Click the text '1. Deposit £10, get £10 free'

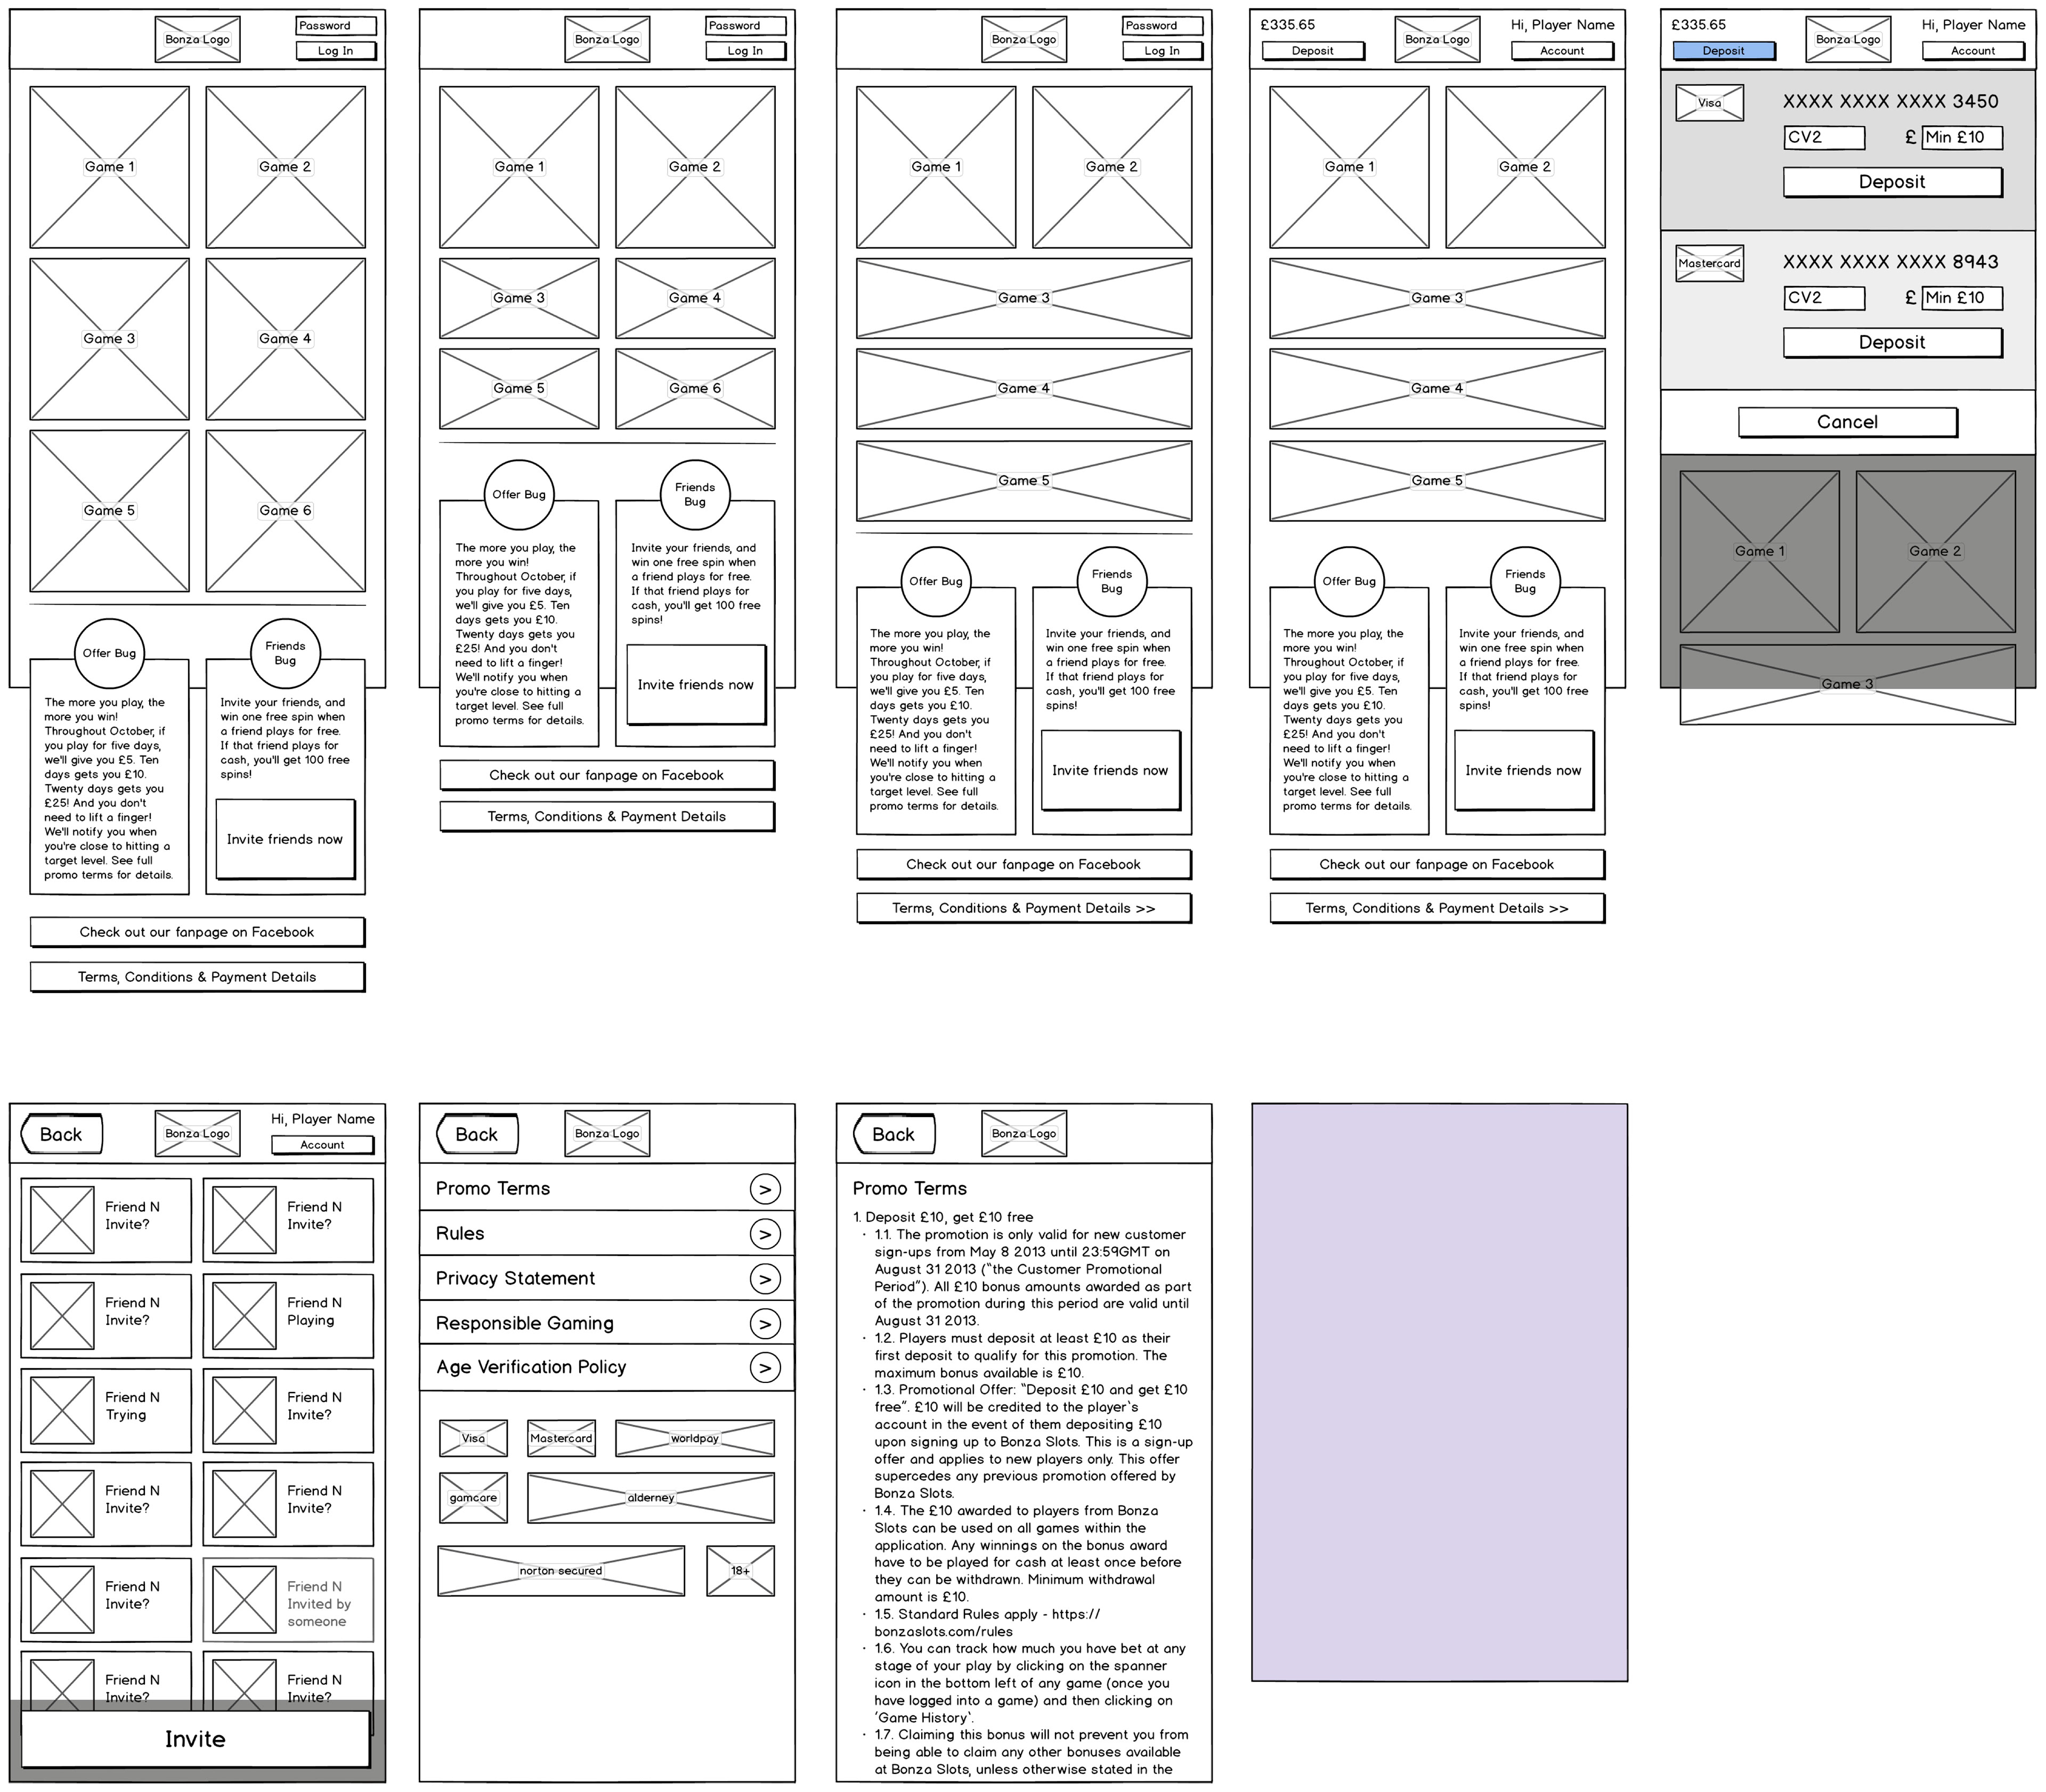(943, 1217)
